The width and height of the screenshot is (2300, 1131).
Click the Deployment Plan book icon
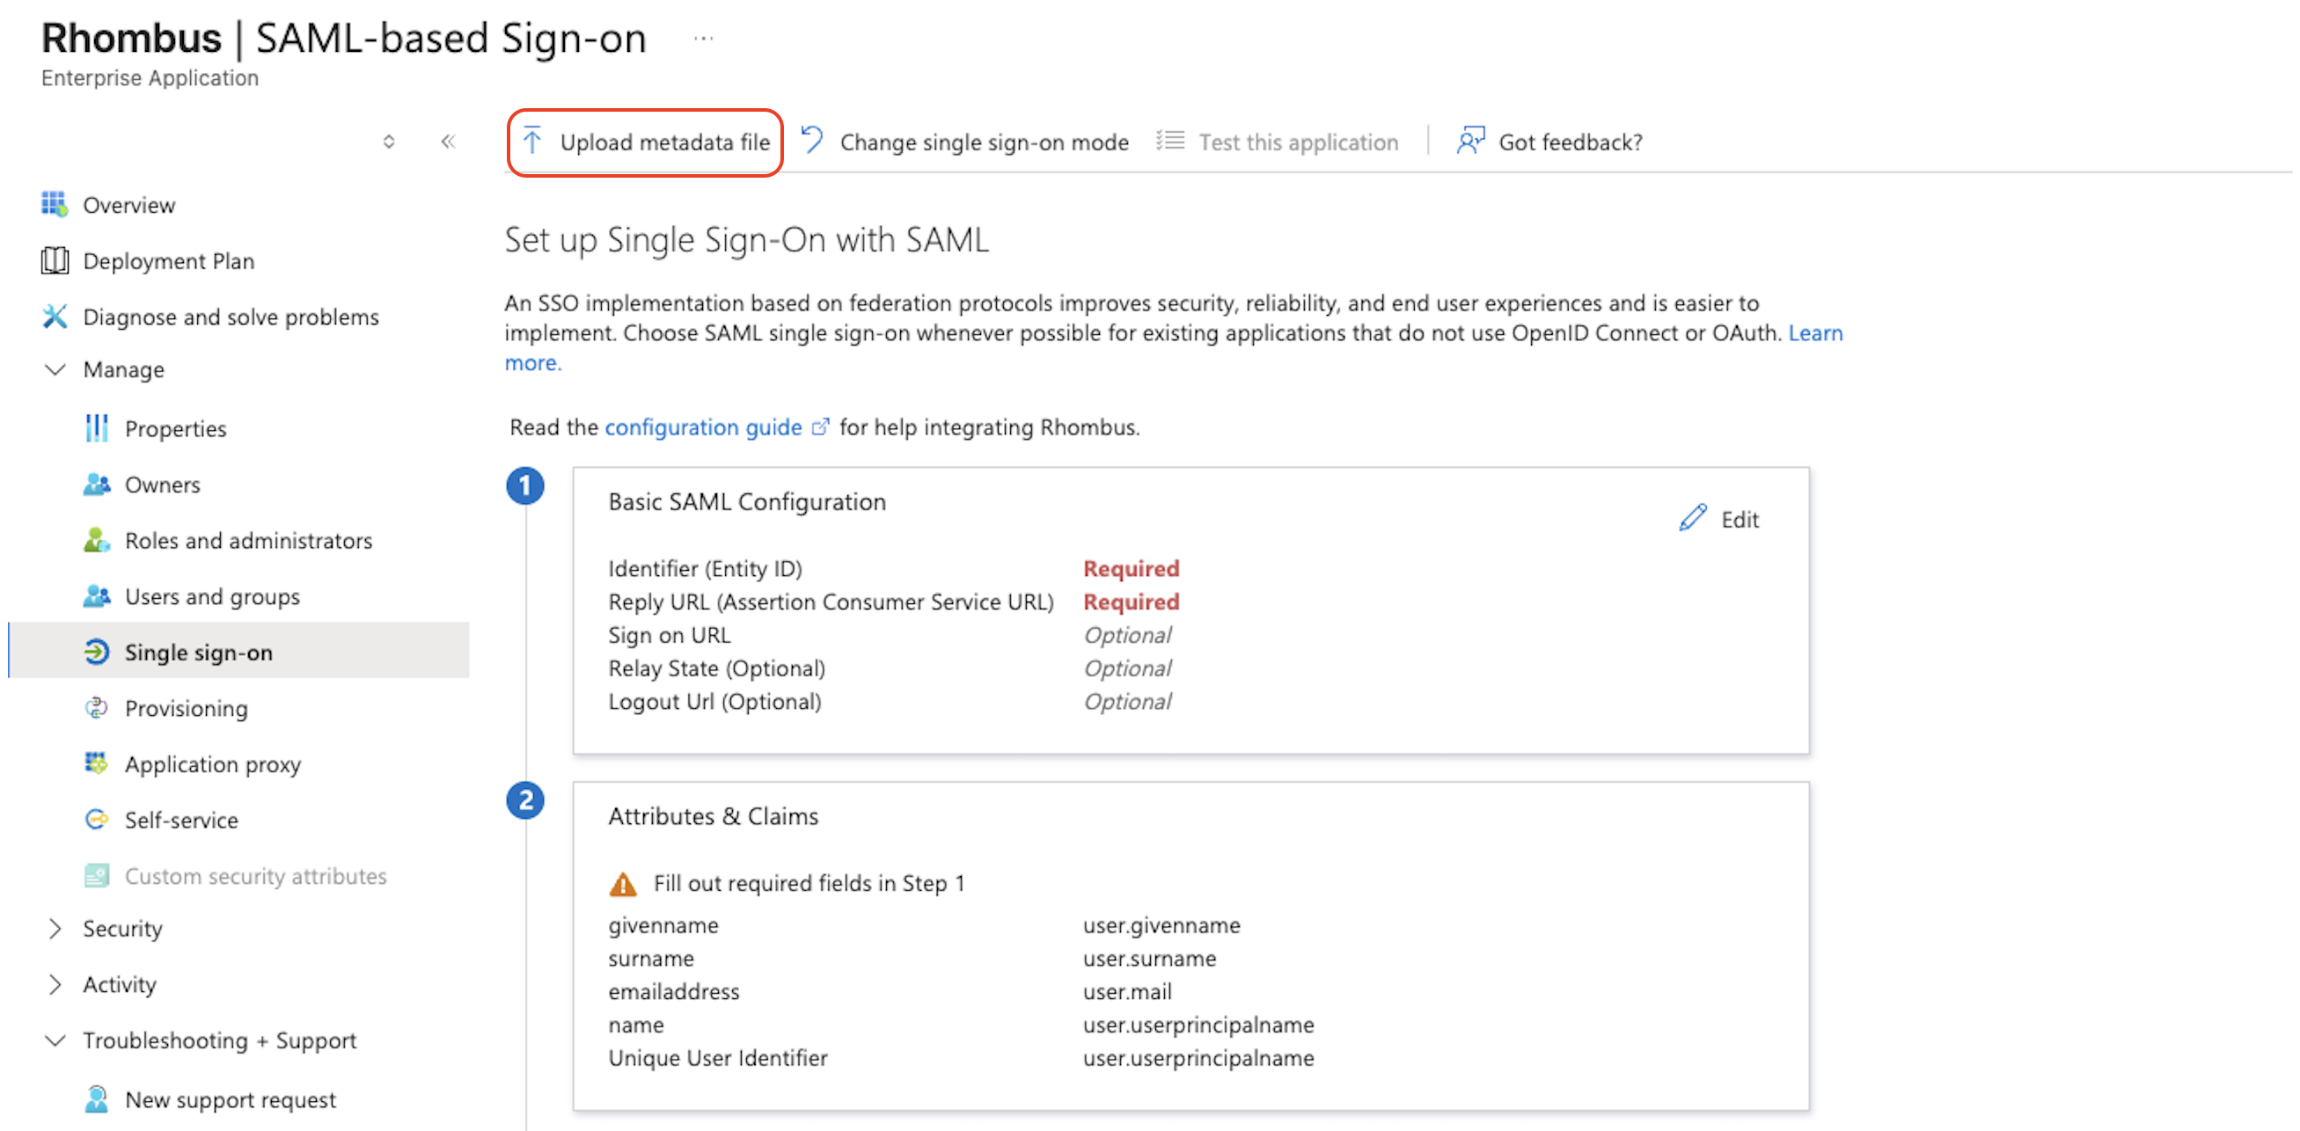(x=55, y=260)
